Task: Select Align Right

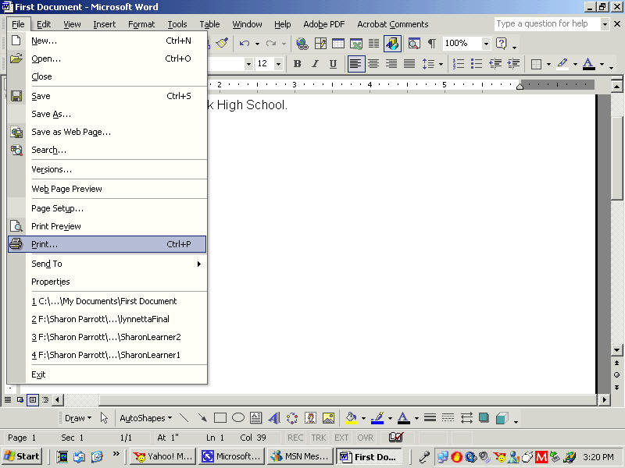Action: pyautogui.click(x=392, y=64)
